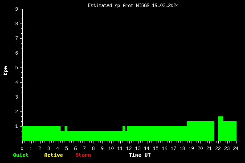Click the x-axis tick label 0
245x163 pixels.
[22, 148]
